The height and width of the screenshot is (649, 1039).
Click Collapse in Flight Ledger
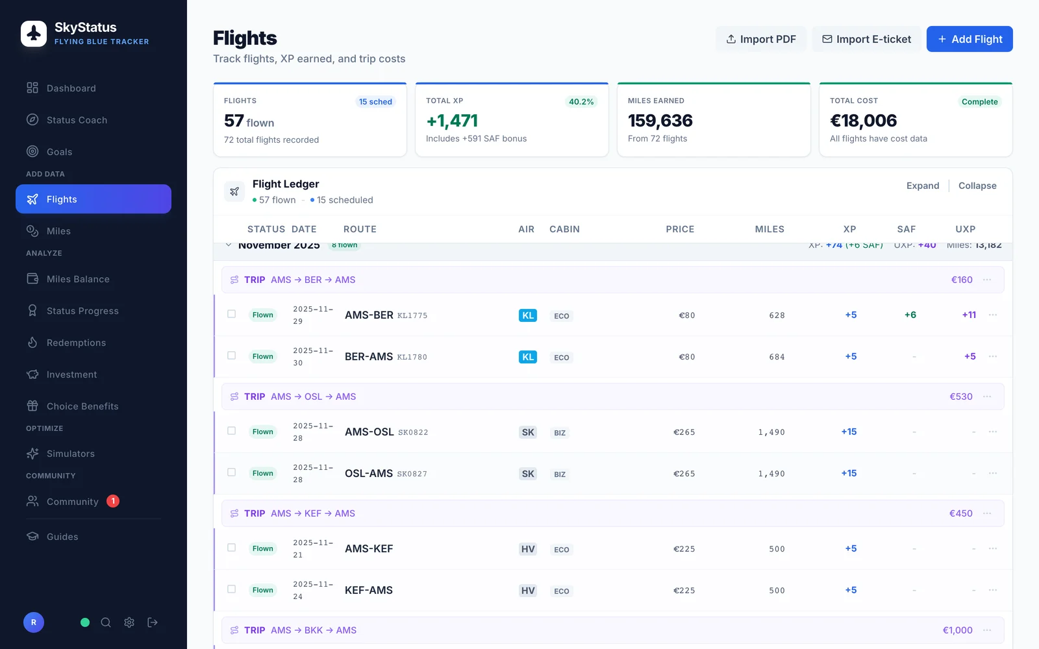[977, 186]
